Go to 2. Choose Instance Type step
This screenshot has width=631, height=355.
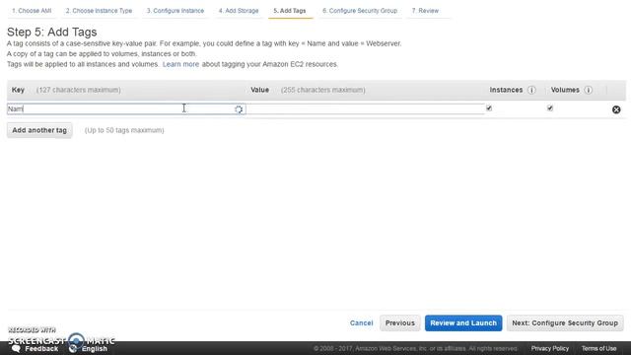click(99, 11)
